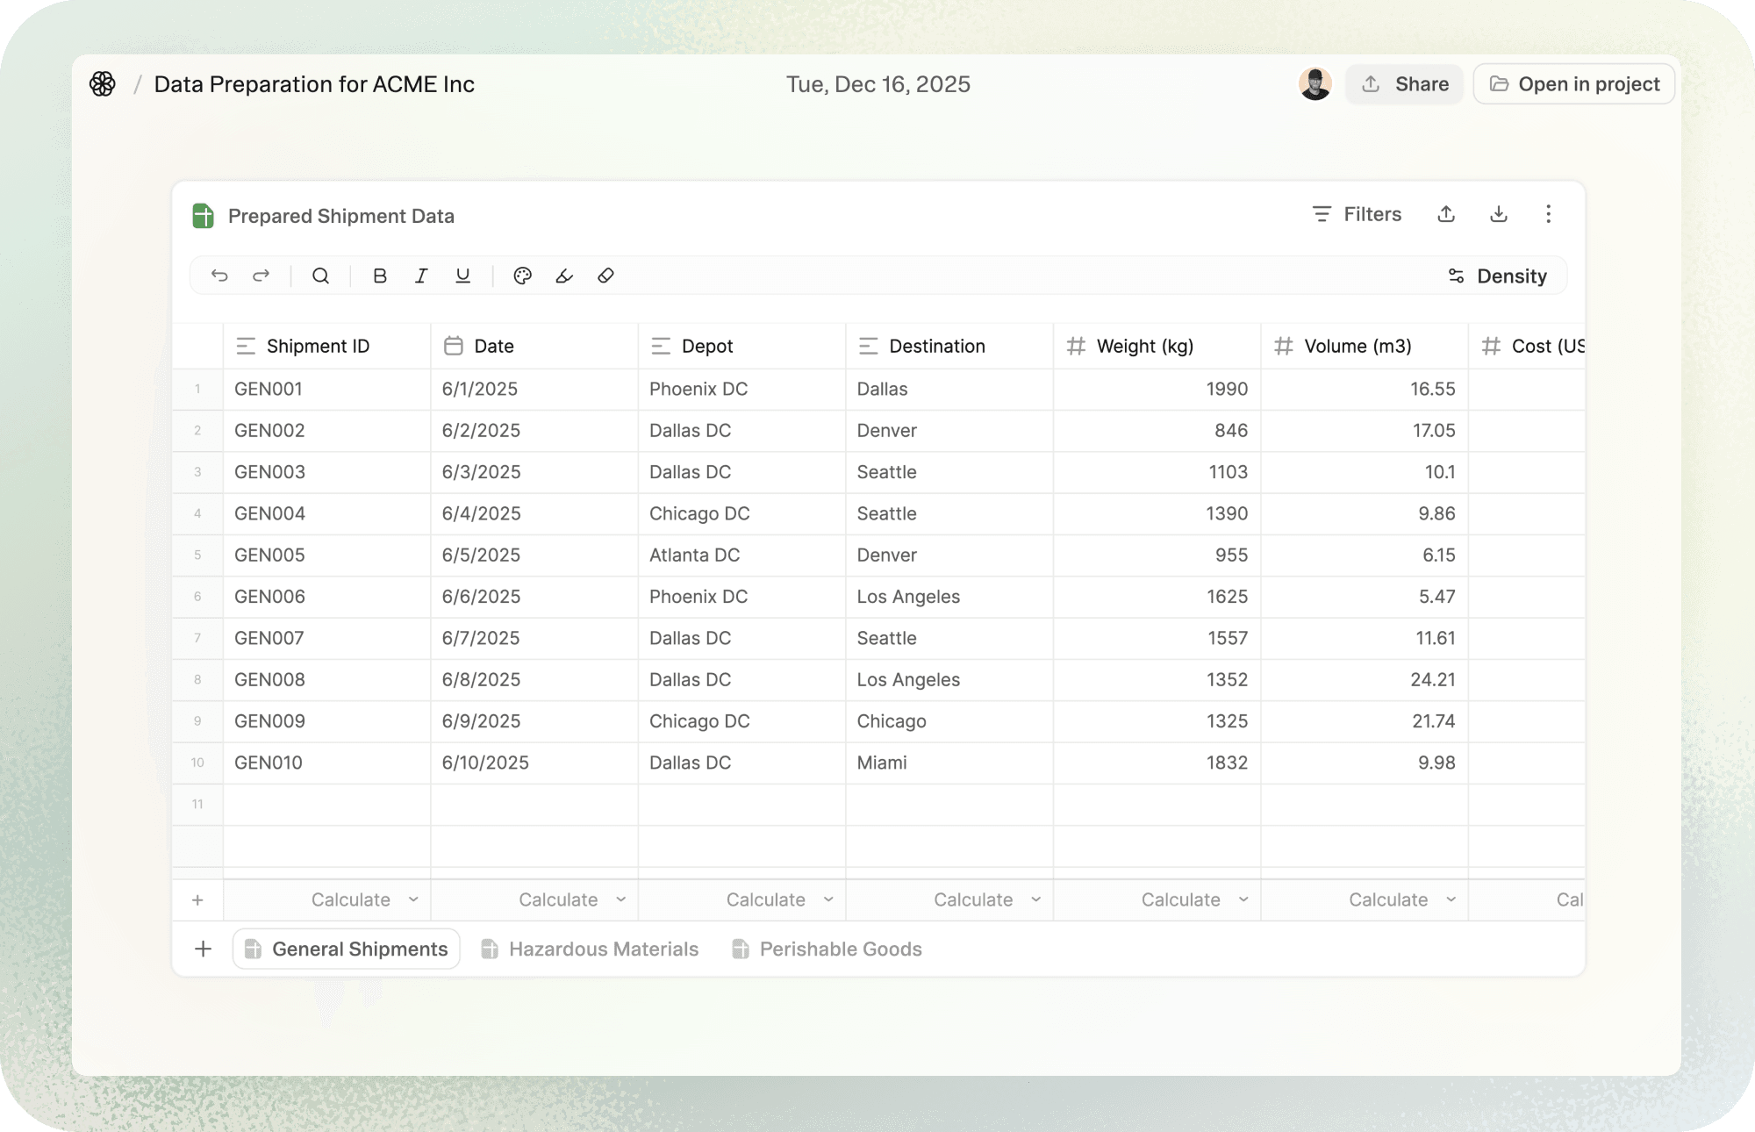The image size is (1755, 1132).
Task: Open the color palette icon
Action: coord(522,276)
